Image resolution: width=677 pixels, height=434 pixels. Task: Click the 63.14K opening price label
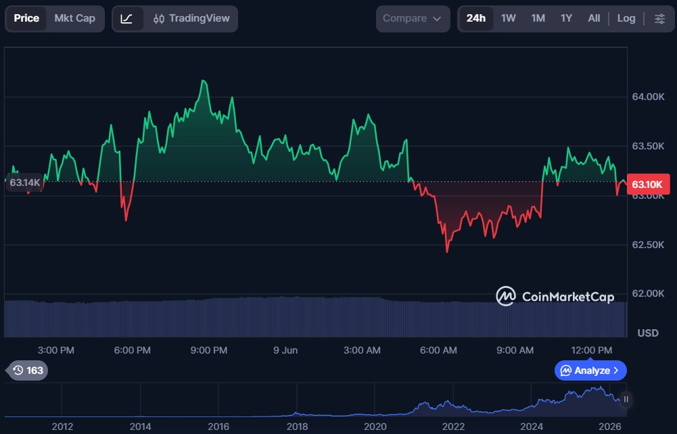click(24, 183)
